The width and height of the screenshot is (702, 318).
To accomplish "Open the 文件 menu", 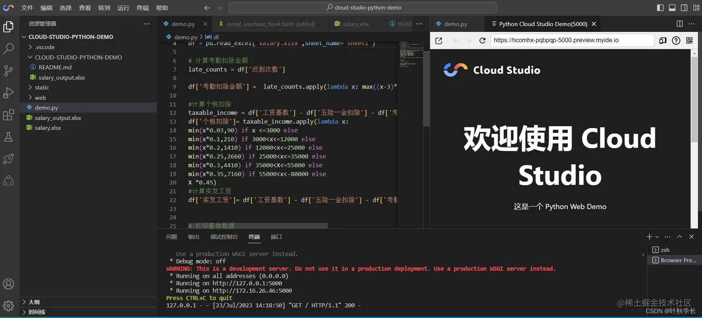I will pos(27,8).
